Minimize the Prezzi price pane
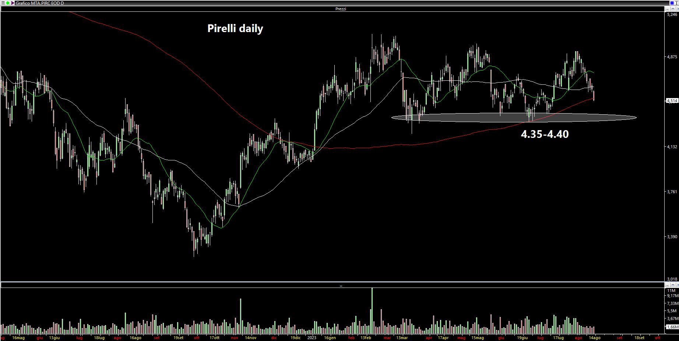Image resolution: width=679 pixels, height=341 pixels. [668, 9]
